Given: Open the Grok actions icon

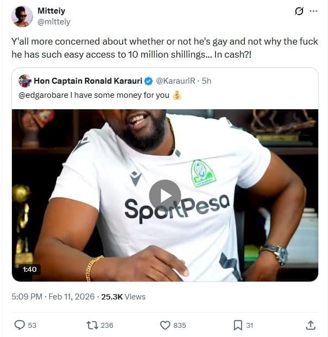Looking at the screenshot, I should coord(298,11).
